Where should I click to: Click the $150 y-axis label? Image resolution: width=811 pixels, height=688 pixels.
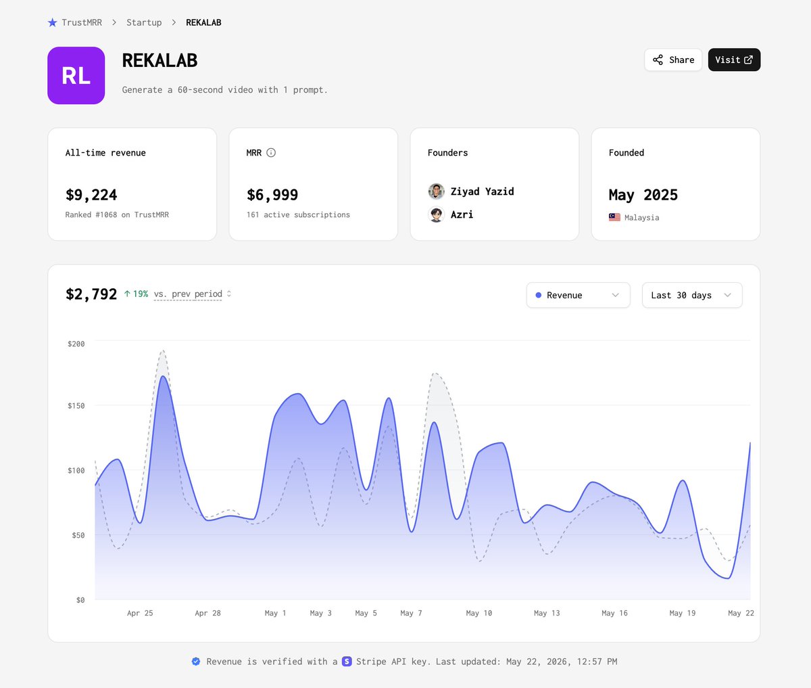coord(76,405)
